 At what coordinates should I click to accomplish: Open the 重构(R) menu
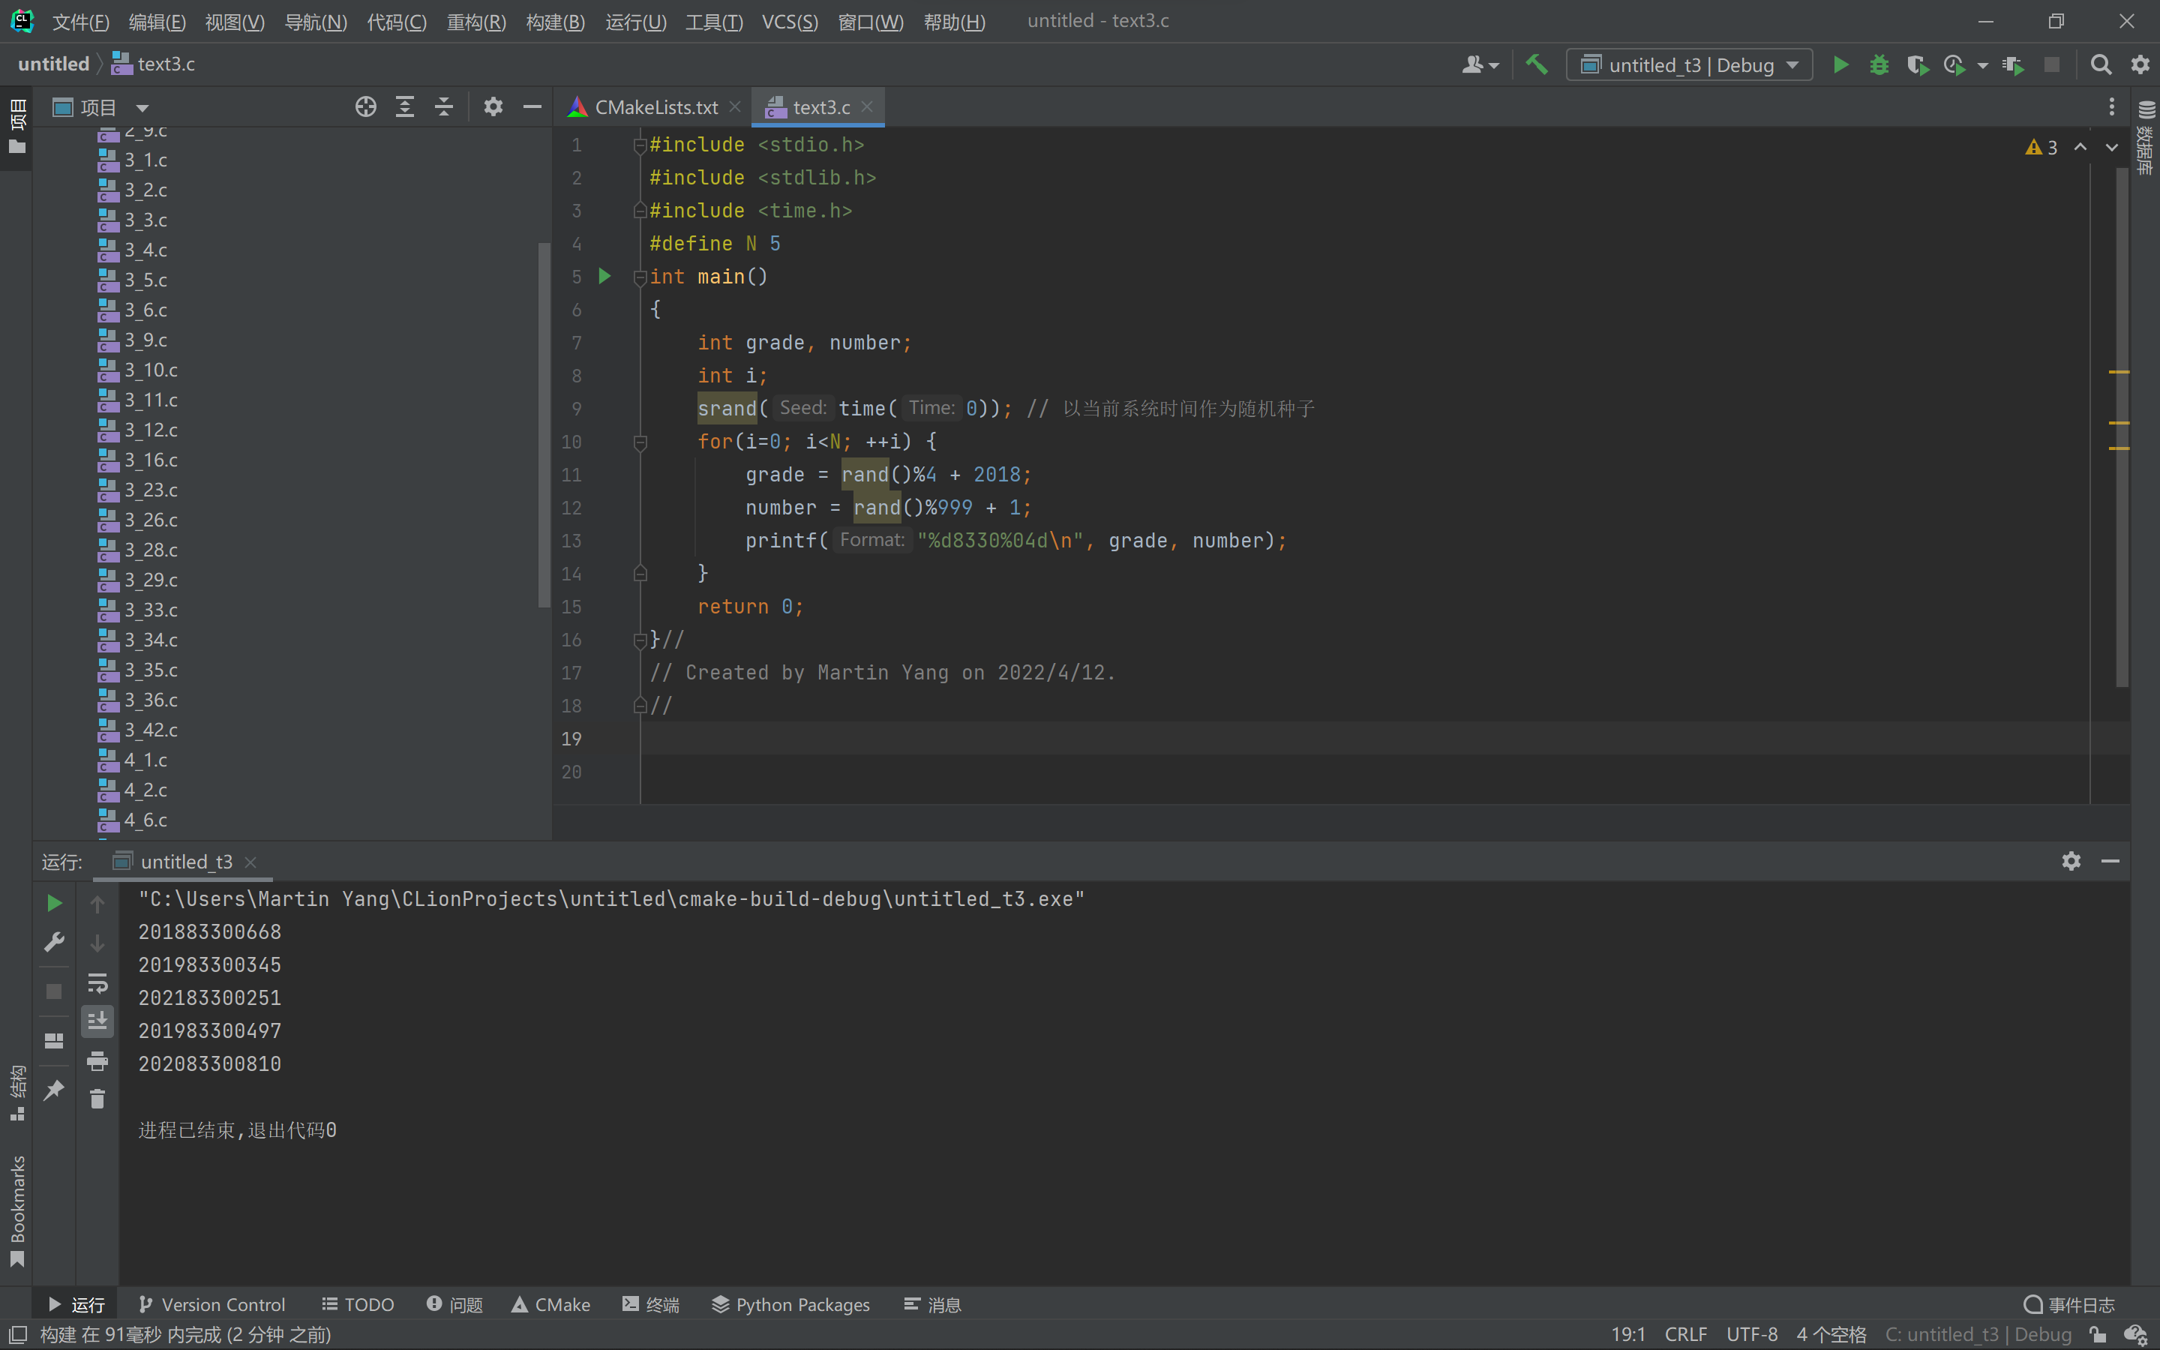click(475, 22)
